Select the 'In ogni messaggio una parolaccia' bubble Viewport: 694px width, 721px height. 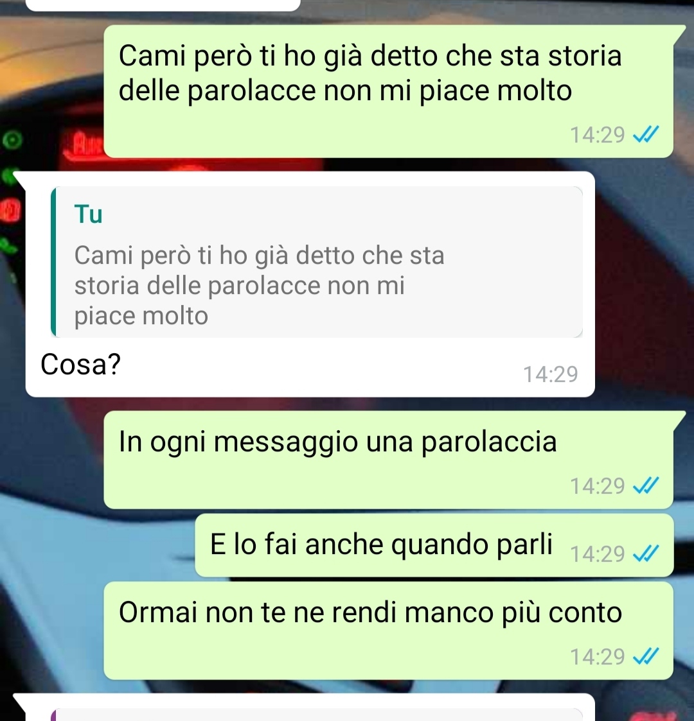pos(388,460)
